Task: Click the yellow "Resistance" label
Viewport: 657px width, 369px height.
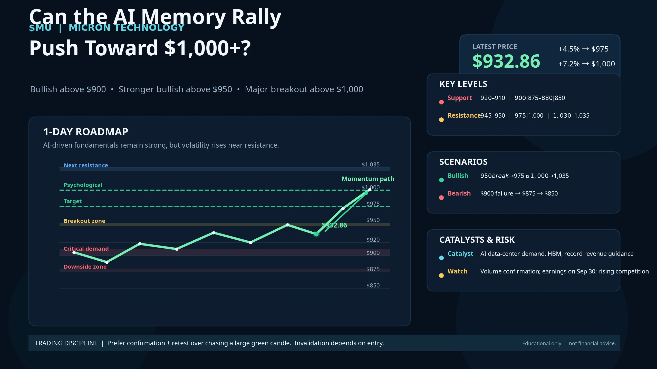Action: point(464,116)
